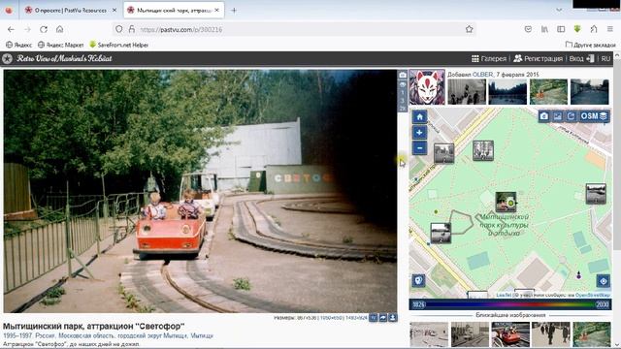This screenshot has width=621, height=349.
Task: Click the camera icon beside the photo
Action: [x=403, y=76]
